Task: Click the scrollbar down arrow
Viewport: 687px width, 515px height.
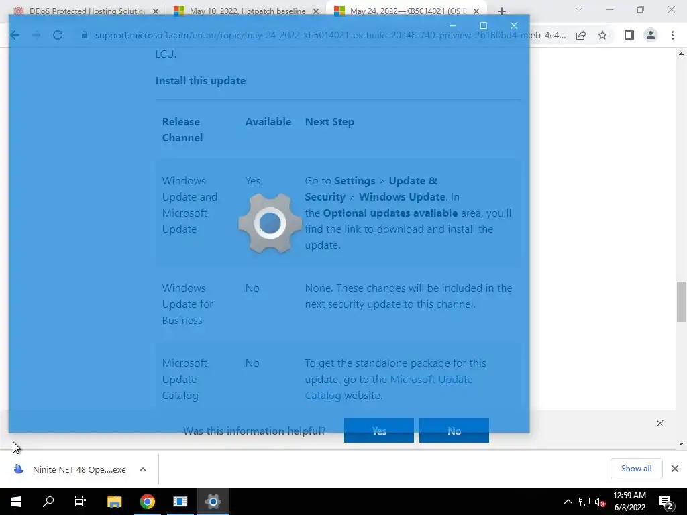Action: (x=681, y=444)
